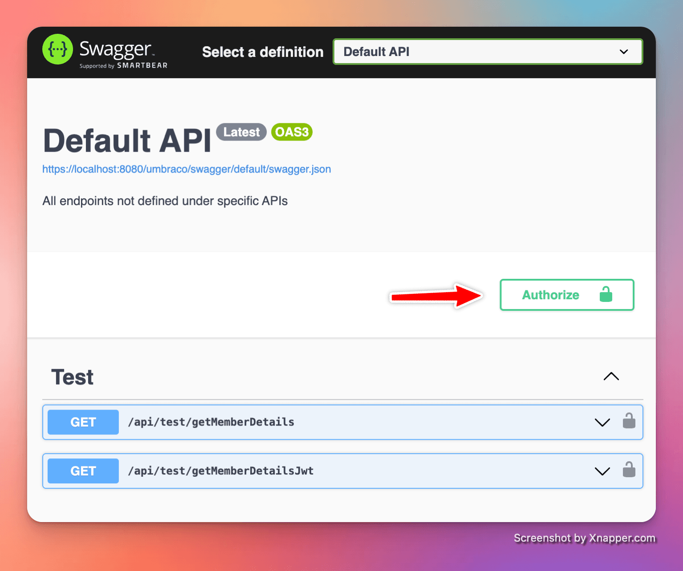The height and width of the screenshot is (571, 683).
Task: Click the GET method badge for getMemberDetails
Action: tap(83, 422)
